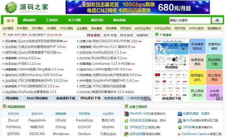Viewport: 225px width, 137px height.
Task: Open DolphinPHP(海豚PHP) 1.4.2 entry
Action: click(x=113, y=81)
